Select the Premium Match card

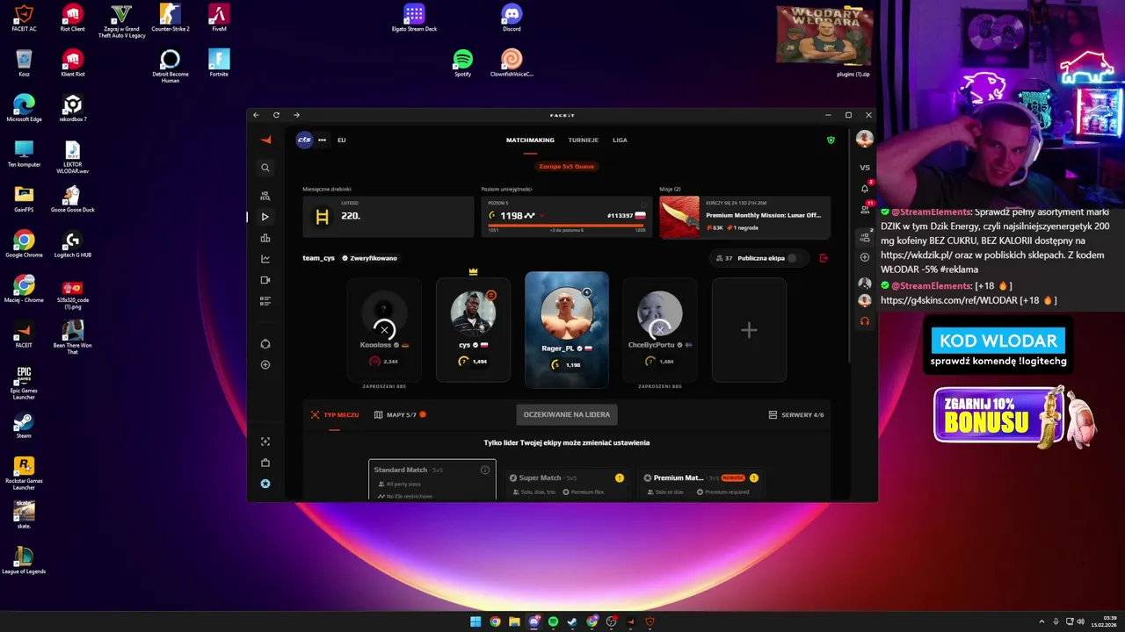(700, 483)
